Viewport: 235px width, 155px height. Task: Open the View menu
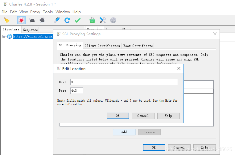point(23,12)
